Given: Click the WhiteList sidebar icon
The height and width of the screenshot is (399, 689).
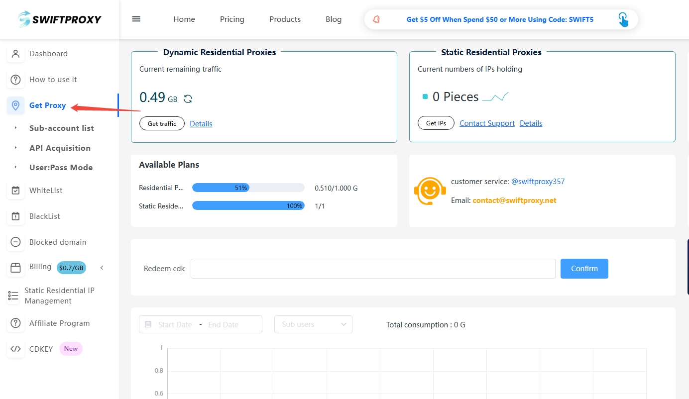Looking at the screenshot, I should point(15,191).
